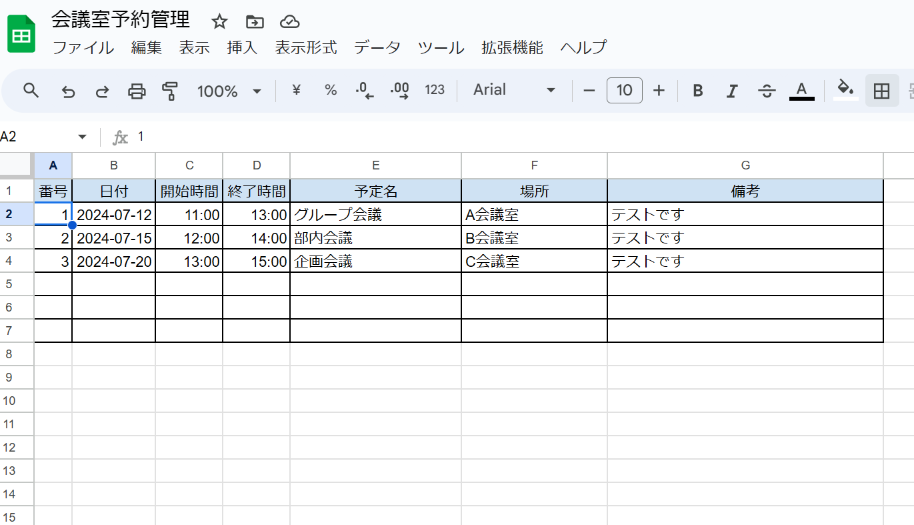The height and width of the screenshot is (525, 914).
Task: Click the A2 name box
Action: tap(37, 137)
